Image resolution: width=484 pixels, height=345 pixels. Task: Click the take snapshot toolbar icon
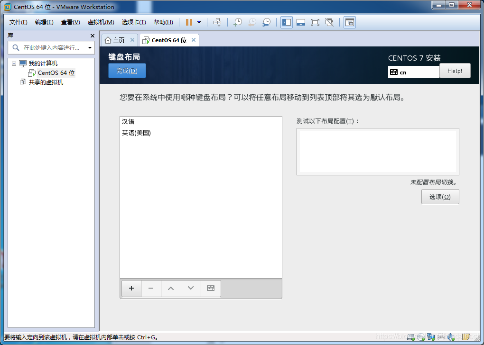(x=238, y=22)
